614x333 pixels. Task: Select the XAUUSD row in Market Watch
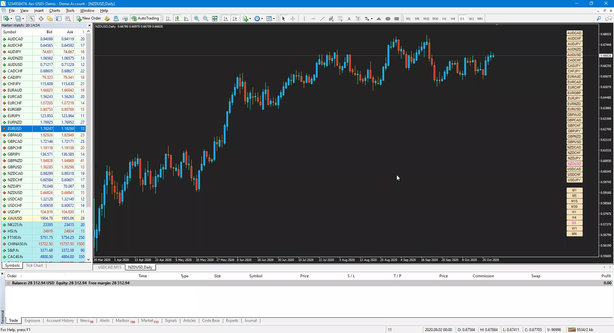click(43, 218)
